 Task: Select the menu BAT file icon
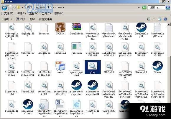[x=60, y=66]
